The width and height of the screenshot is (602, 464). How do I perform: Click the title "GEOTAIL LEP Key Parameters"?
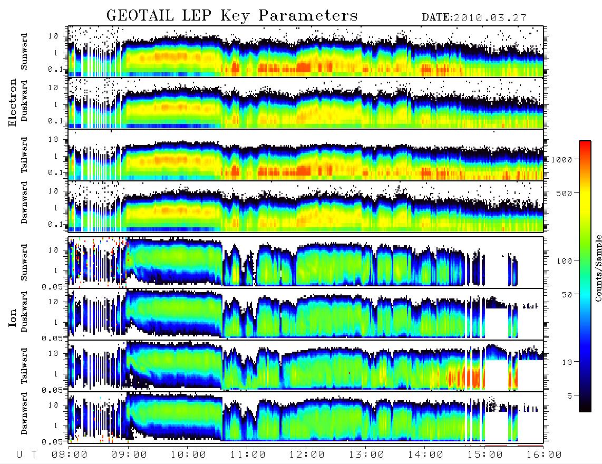232,16
